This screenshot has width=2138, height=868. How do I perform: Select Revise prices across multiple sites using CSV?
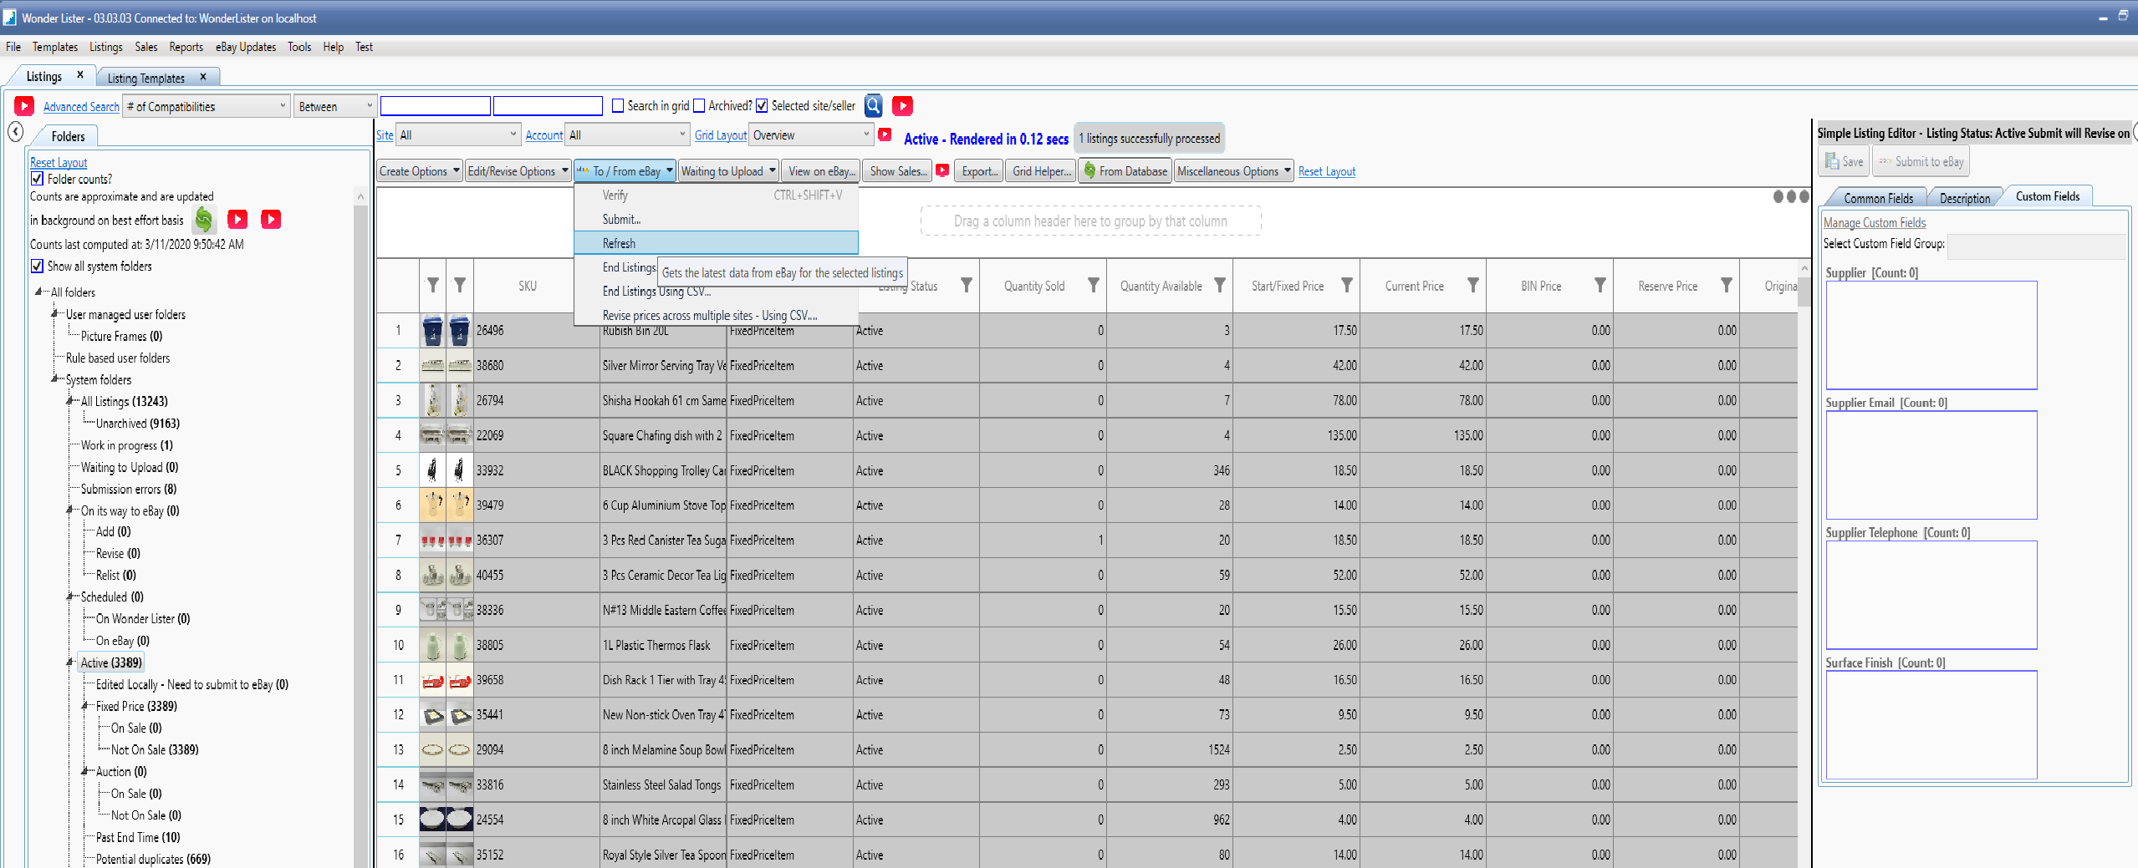tap(716, 315)
